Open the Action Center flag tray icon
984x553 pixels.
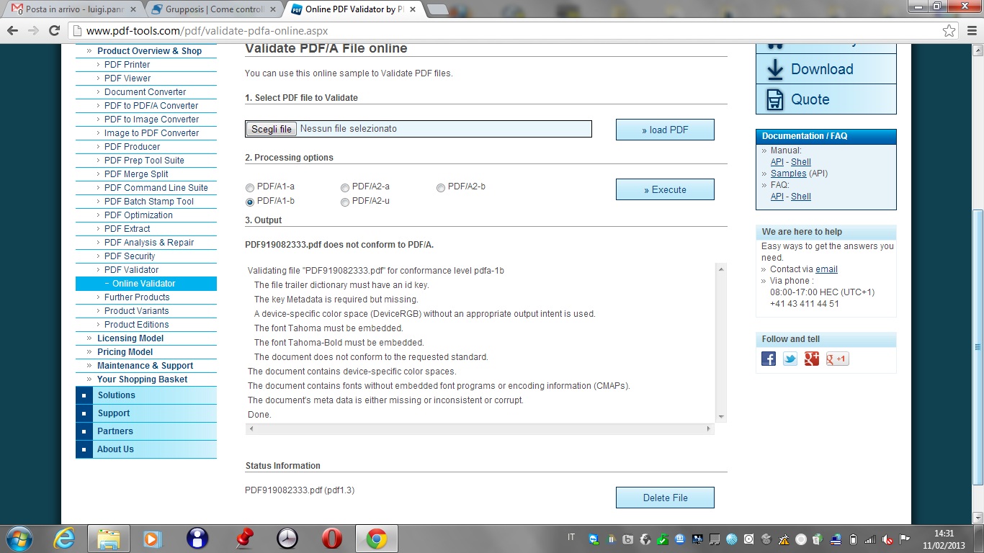(905, 539)
